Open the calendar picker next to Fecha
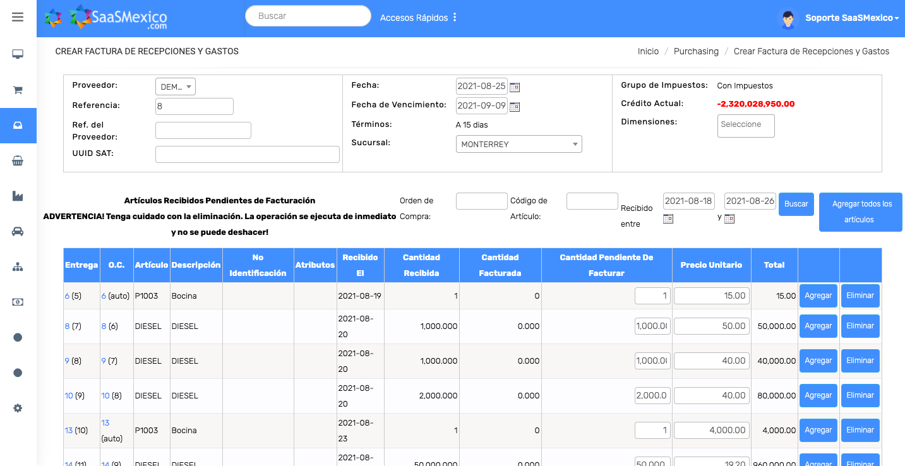This screenshot has width=905, height=466. [x=514, y=87]
